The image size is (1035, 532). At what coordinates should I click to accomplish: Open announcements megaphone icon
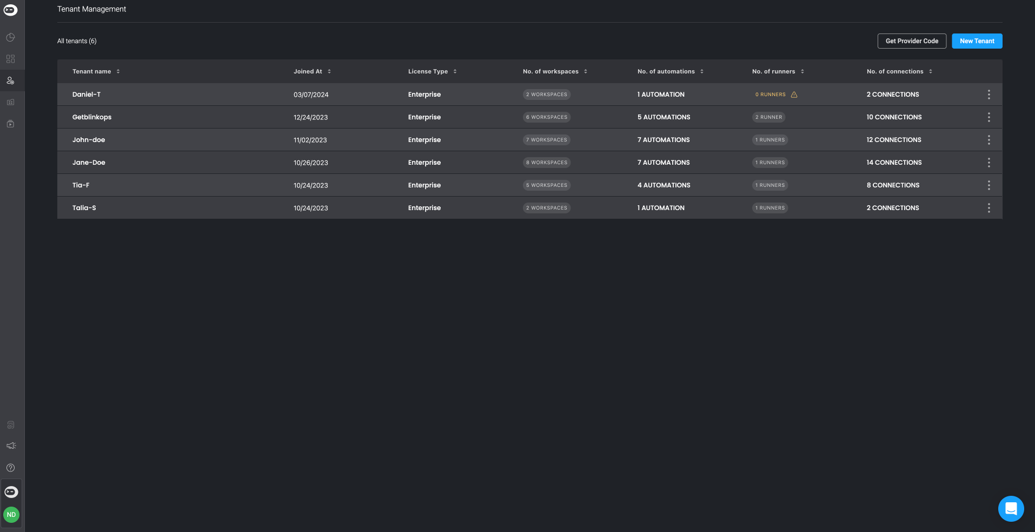click(11, 446)
